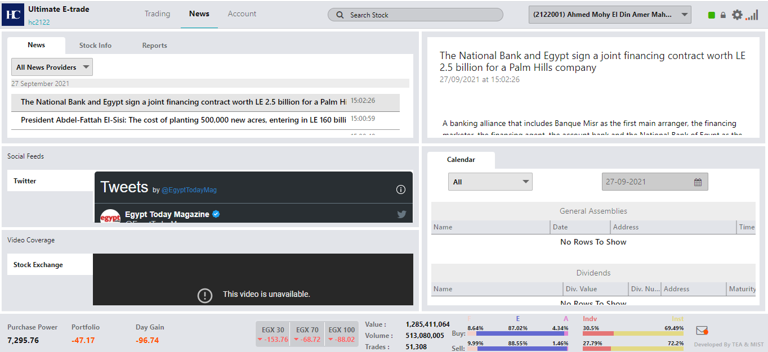This screenshot has height=352, width=768.
Task: Click the green connection status indicator
Action: pos(712,15)
